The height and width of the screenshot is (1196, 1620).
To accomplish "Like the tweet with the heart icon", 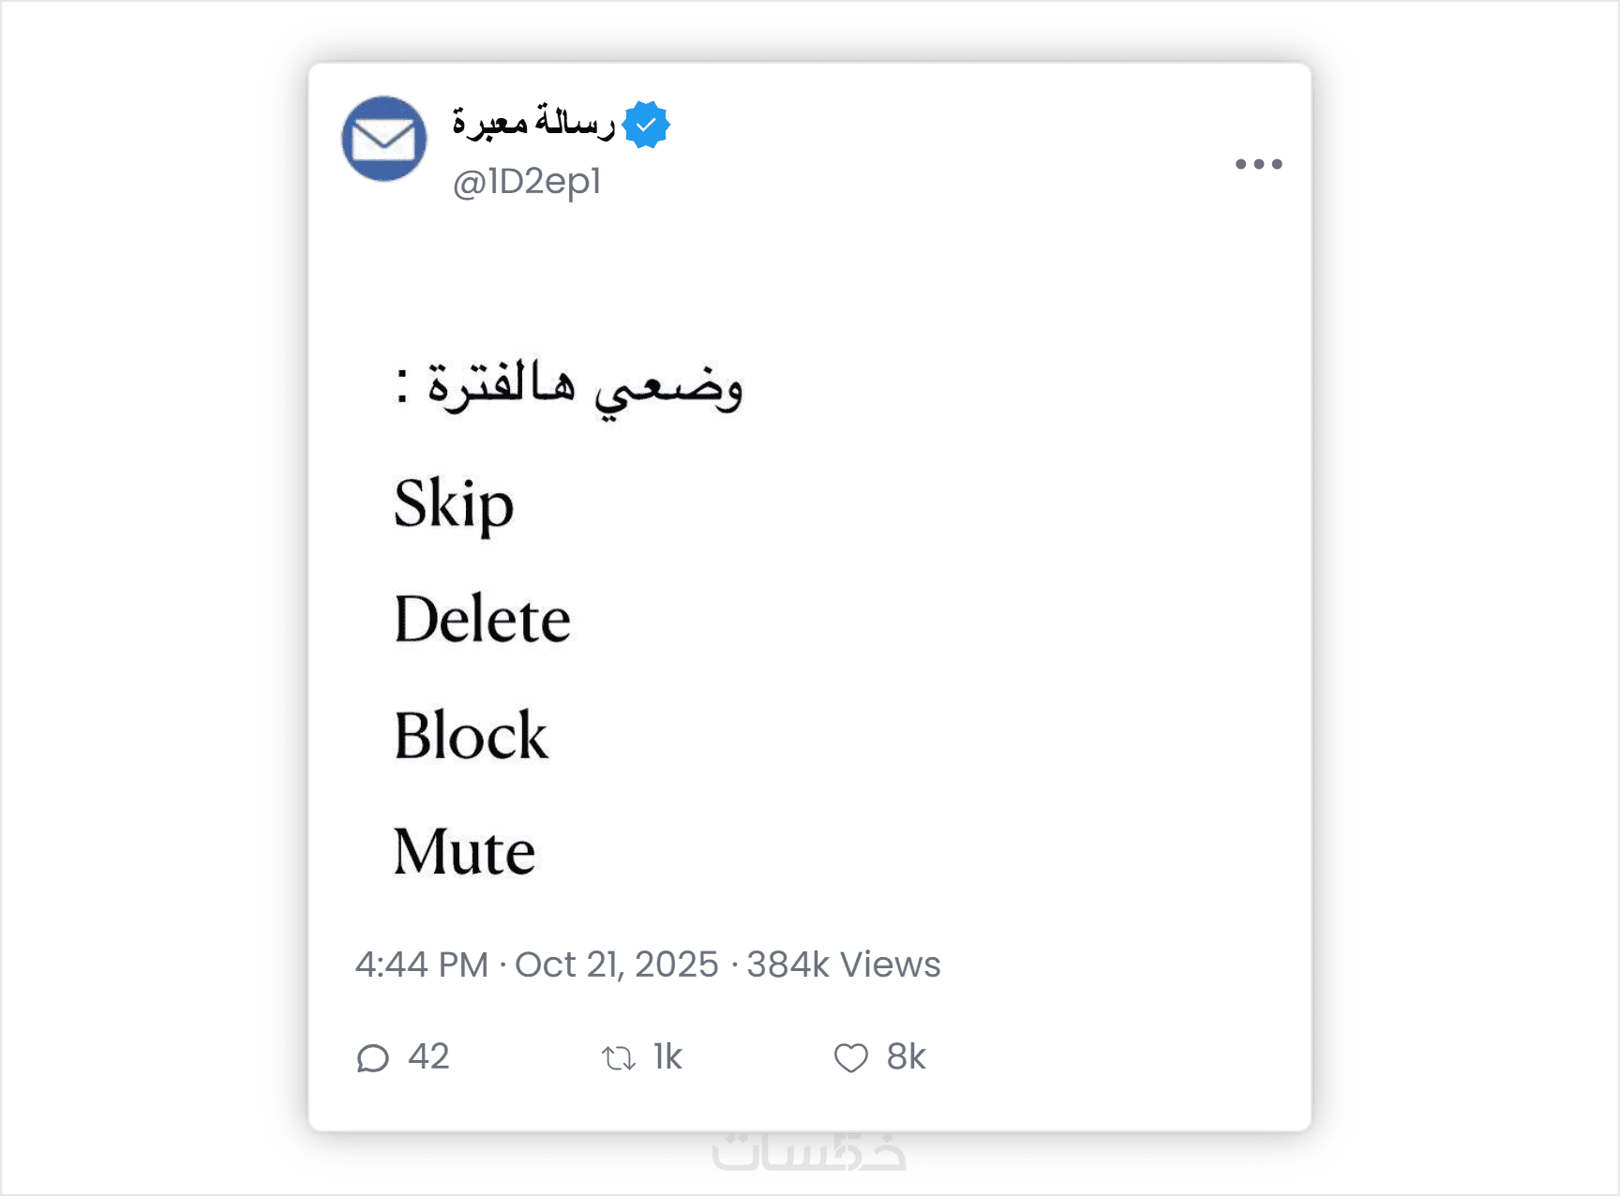I will point(851,1058).
